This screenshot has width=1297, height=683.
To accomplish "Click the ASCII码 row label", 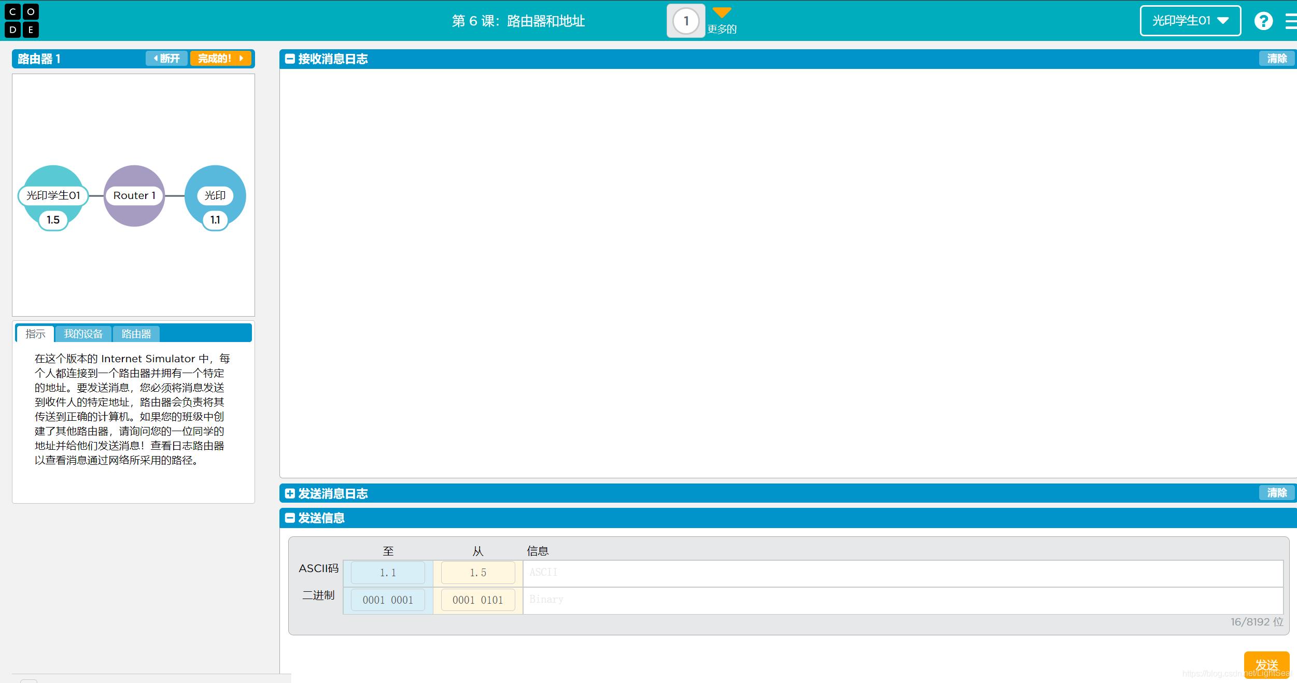I will (x=318, y=568).
